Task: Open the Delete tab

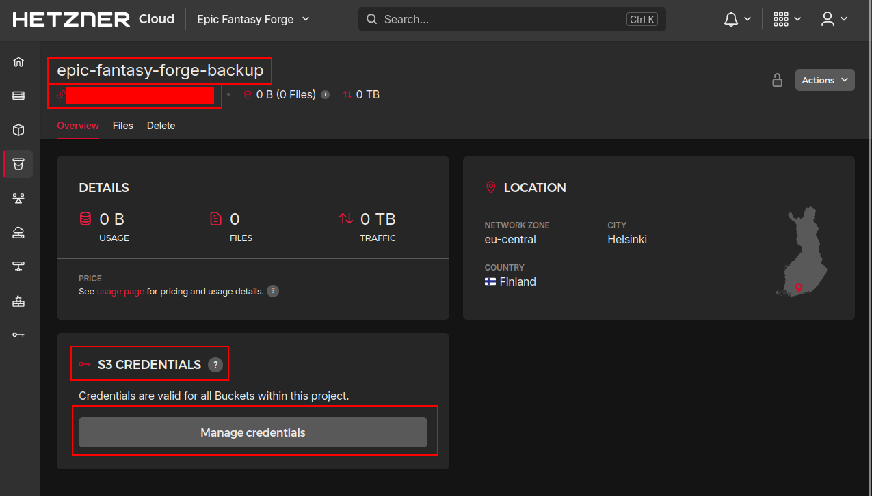Action: coord(161,126)
